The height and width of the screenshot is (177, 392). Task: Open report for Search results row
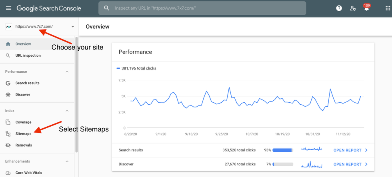click(350, 150)
